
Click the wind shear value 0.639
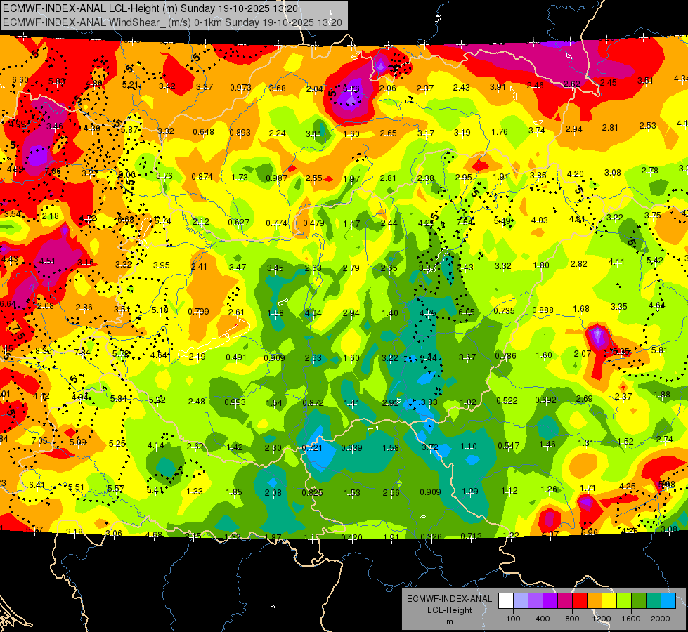tap(351, 448)
